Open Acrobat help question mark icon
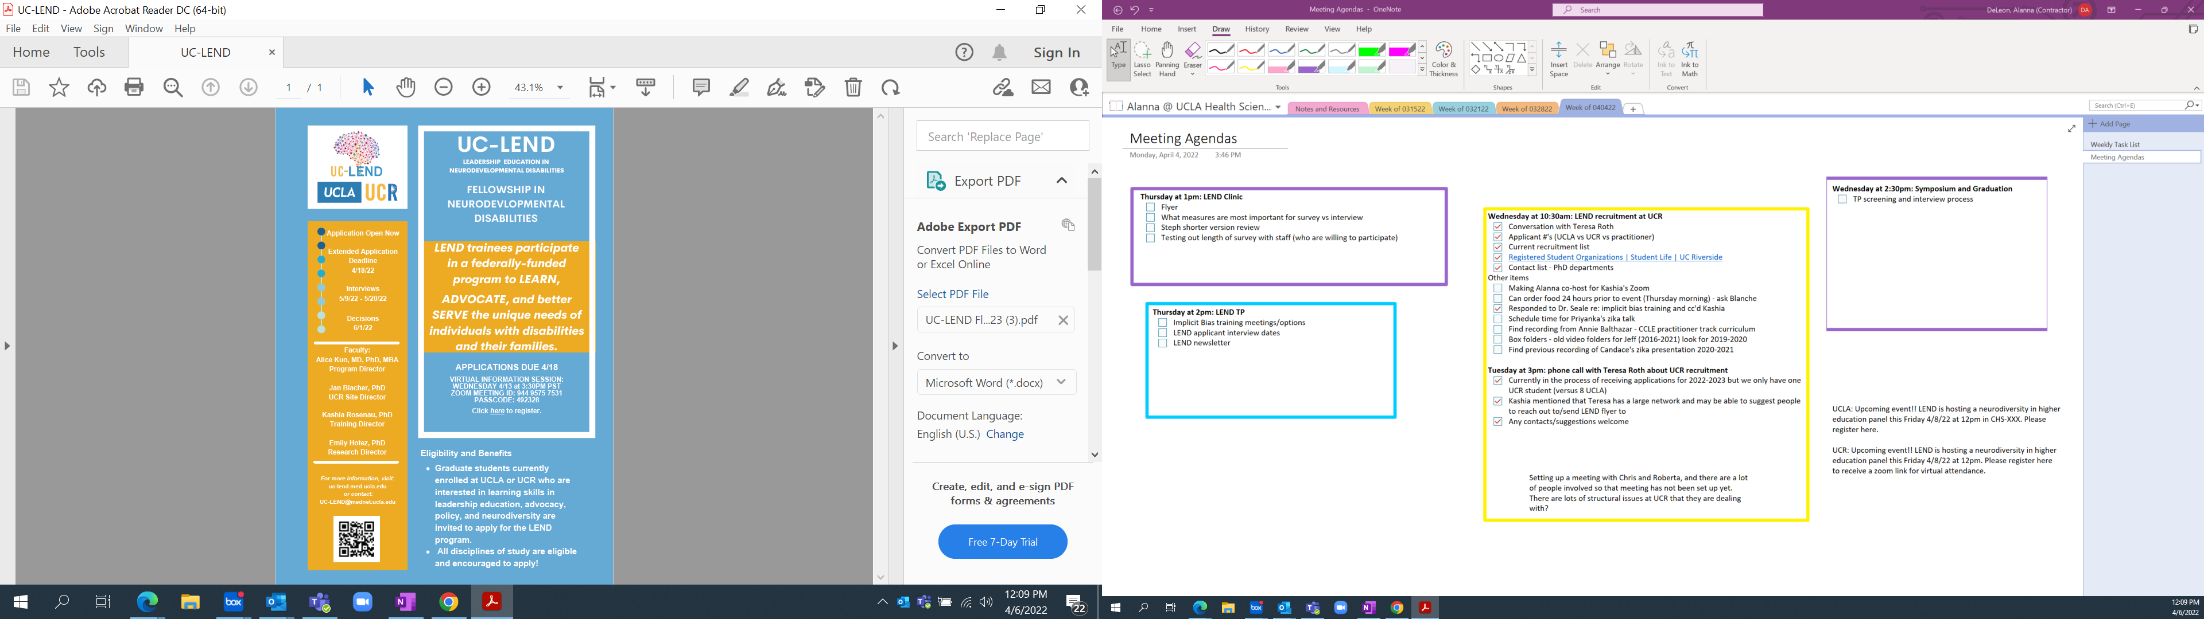 (964, 52)
